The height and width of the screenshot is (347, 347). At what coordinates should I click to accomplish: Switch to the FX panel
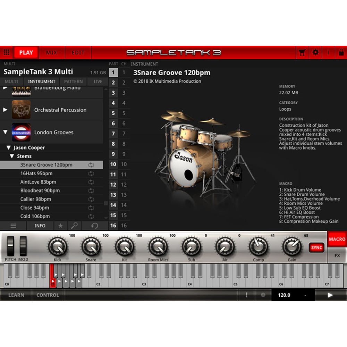[337, 255]
